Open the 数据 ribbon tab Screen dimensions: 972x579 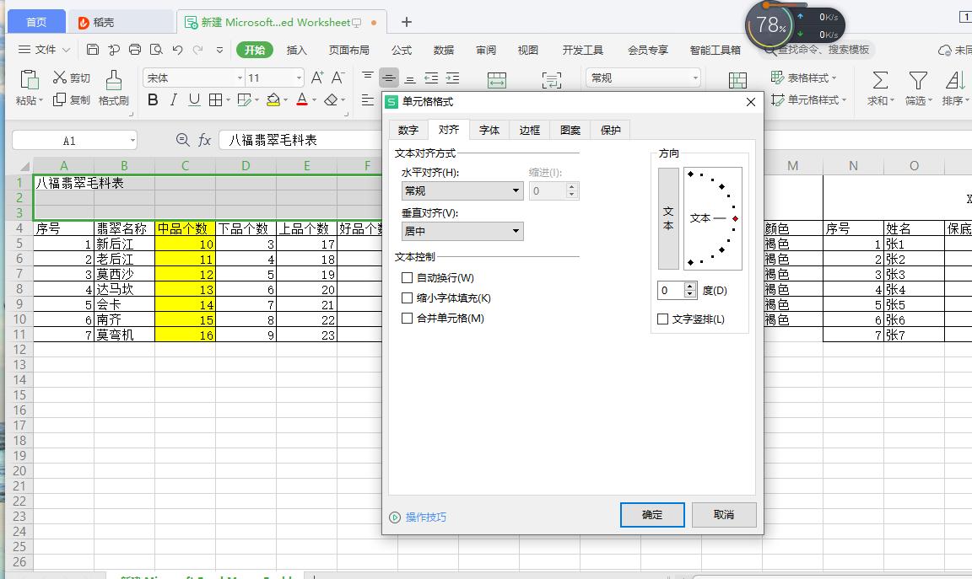coord(444,50)
